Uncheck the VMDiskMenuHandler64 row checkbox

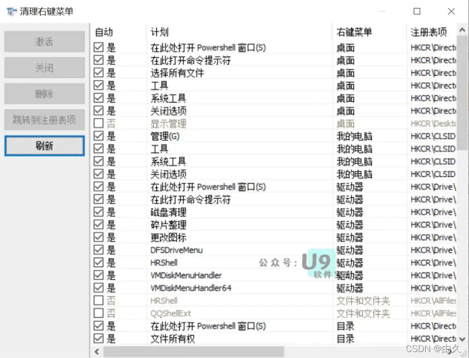click(x=99, y=288)
